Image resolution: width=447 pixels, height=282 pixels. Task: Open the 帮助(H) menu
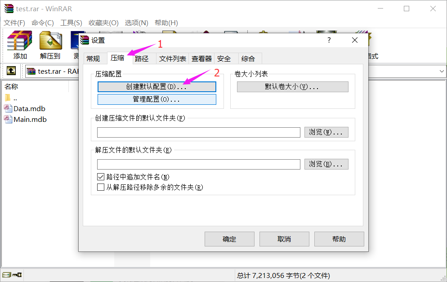tap(166, 23)
